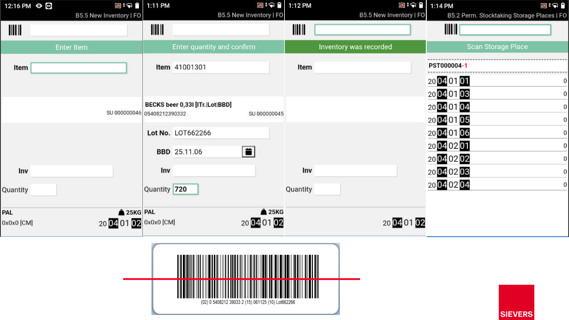
Task: Tap battery icon in 1:14 PM status bar
Action: coord(563,6)
